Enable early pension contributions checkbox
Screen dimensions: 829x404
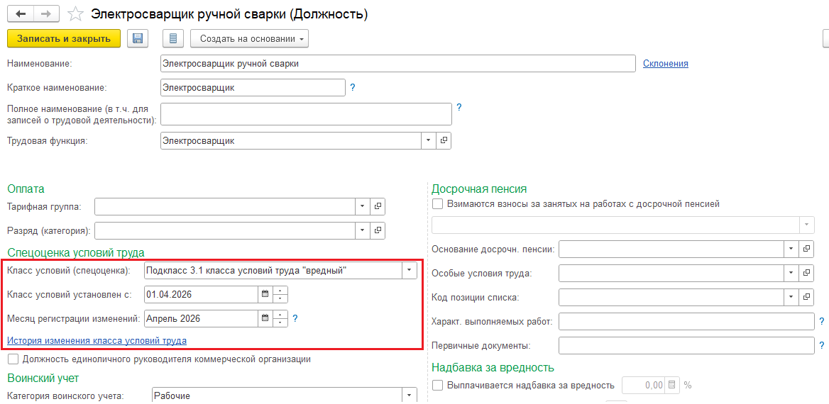[x=437, y=204]
